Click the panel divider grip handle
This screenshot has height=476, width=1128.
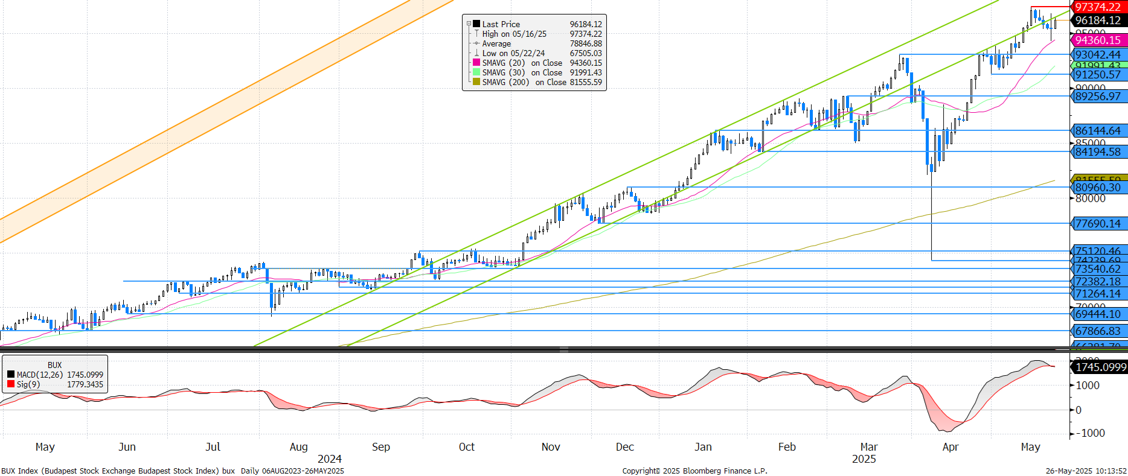(x=563, y=349)
